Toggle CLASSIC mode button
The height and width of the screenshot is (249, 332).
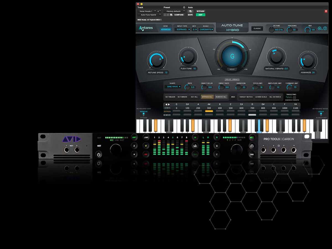coord(257,29)
